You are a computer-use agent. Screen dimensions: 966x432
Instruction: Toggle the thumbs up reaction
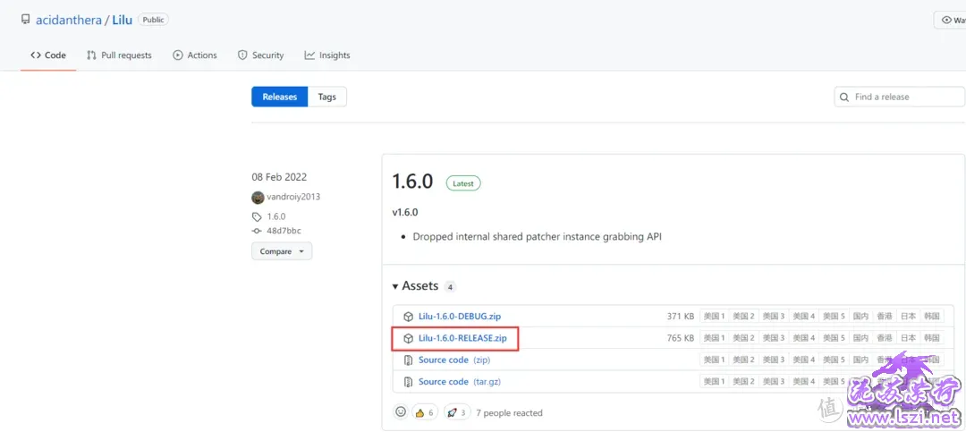point(425,412)
